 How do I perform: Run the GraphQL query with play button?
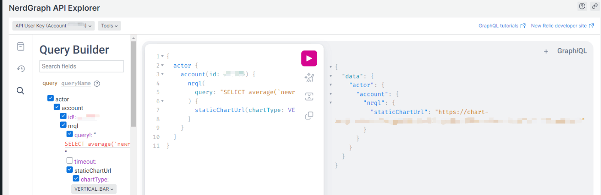(x=309, y=59)
